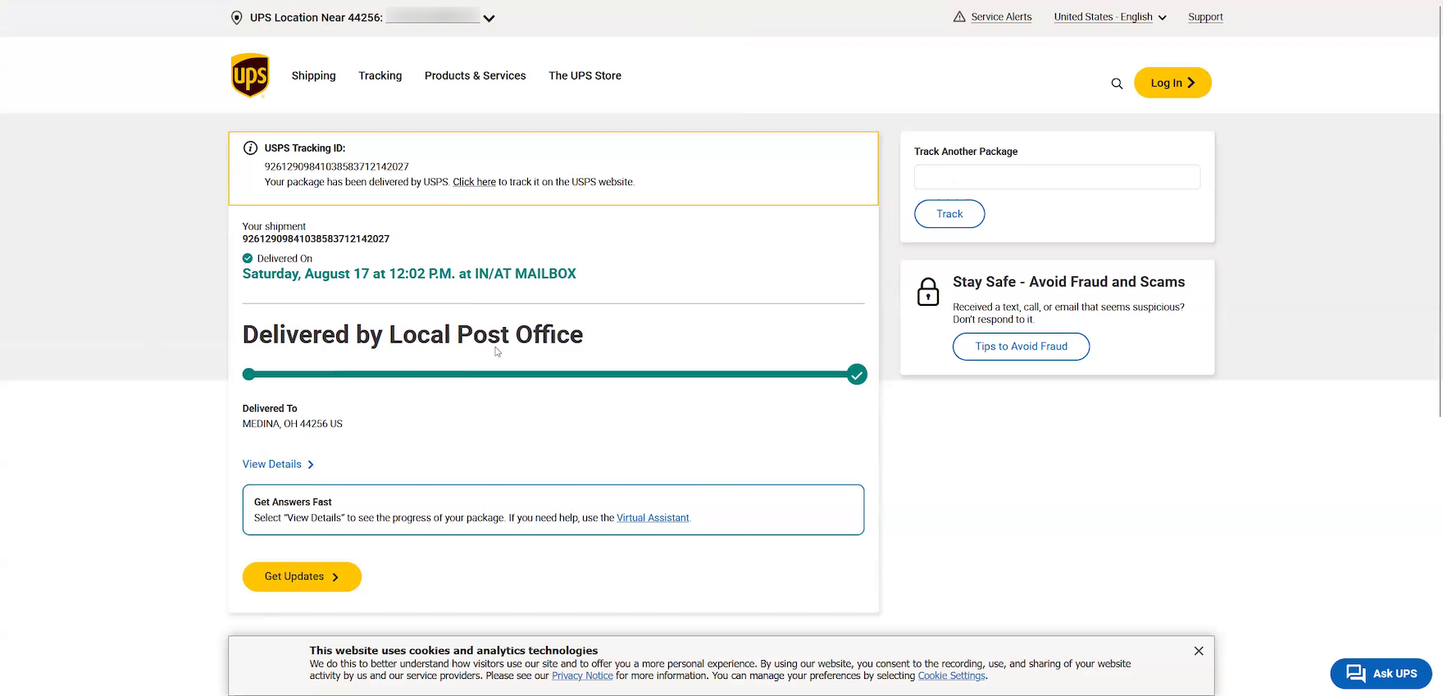Open the Click here USPS tracking link
The width and height of the screenshot is (1443, 696).
474,182
